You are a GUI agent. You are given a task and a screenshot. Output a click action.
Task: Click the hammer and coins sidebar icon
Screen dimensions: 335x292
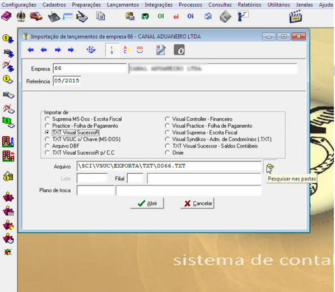(8, 176)
